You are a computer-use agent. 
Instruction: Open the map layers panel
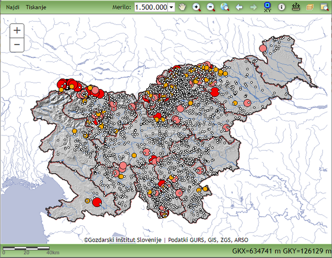point(310,7)
